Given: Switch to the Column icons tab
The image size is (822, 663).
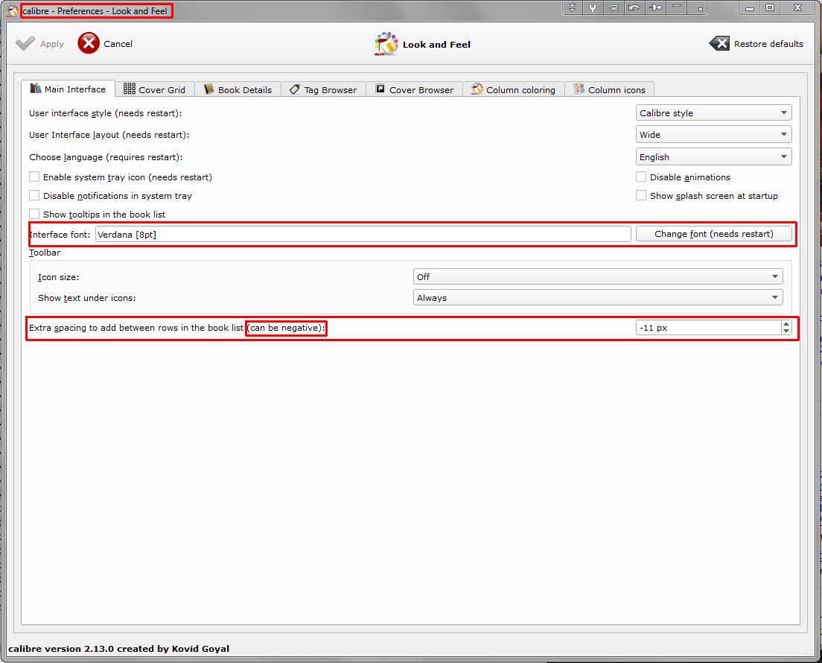Looking at the screenshot, I should point(610,89).
